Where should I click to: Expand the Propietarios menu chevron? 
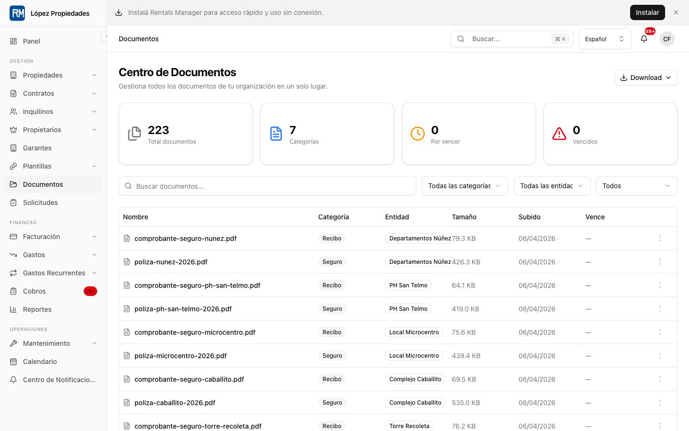point(94,130)
